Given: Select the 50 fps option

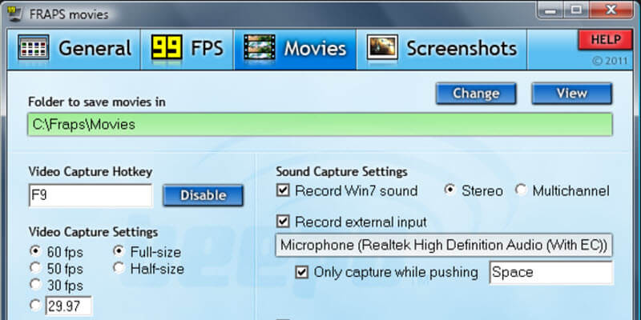Looking at the screenshot, I should (35, 268).
